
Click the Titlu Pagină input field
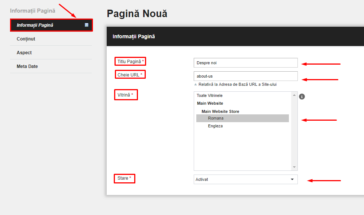(x=246, y=63)
